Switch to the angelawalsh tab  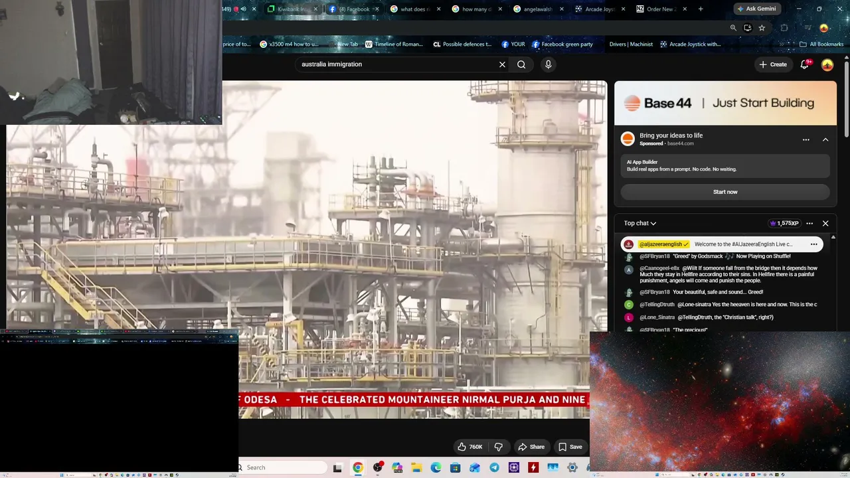pos(538,9)
